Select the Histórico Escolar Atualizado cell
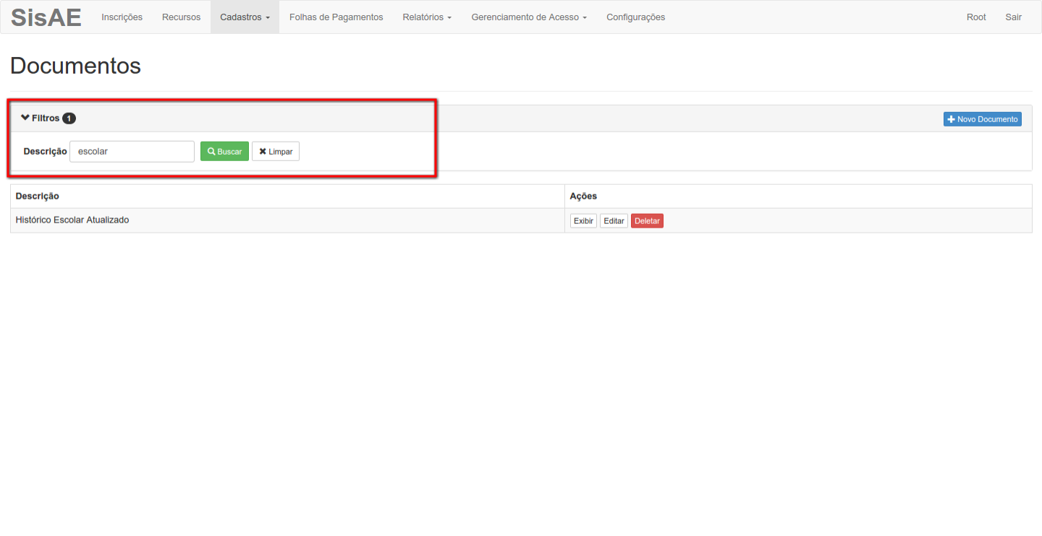 tap(287, 220)
